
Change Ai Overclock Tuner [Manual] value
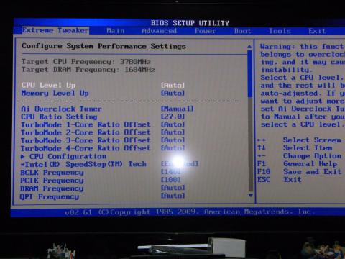point(178,109)
